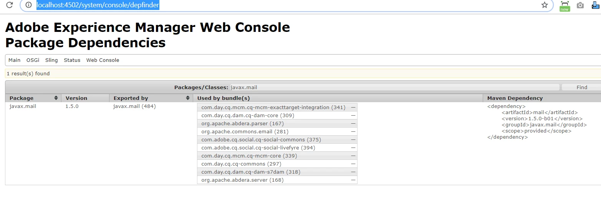Click the blue download extension icon

(x=596, y=5)
